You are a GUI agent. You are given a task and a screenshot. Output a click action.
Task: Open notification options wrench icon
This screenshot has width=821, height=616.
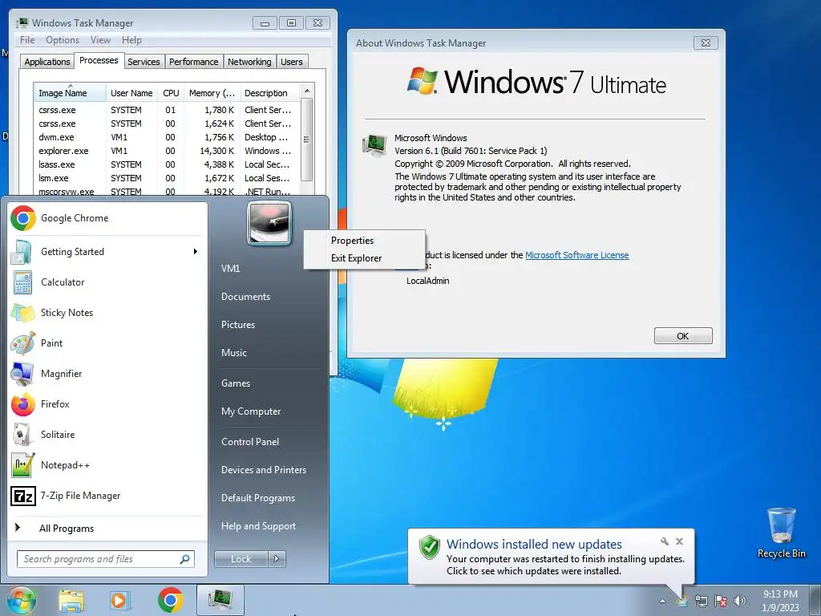pyautogui.click(x=665, y=541)
